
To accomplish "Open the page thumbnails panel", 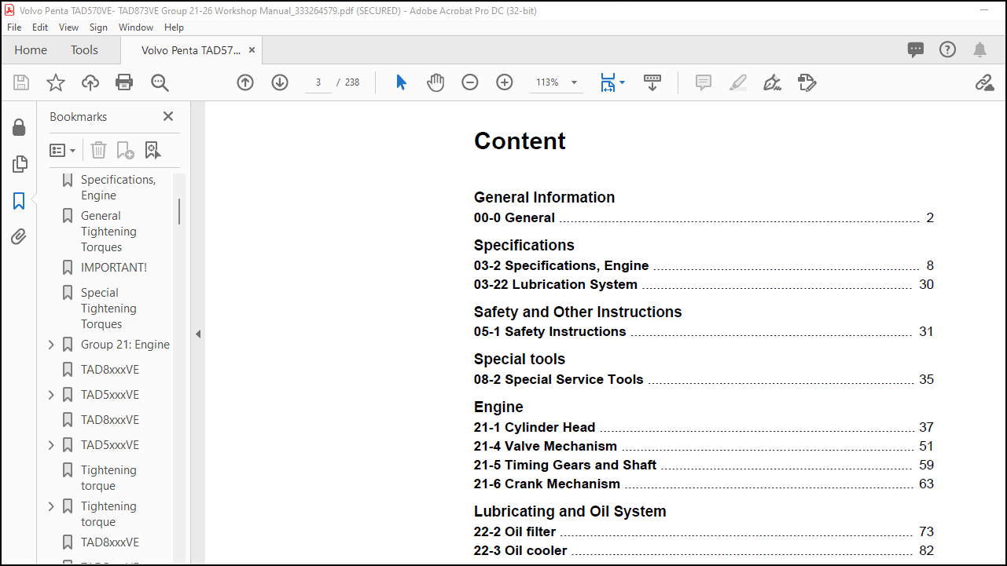I will [20, 164].
